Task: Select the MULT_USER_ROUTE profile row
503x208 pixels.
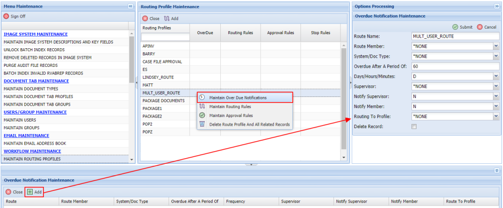Action: 240,92
